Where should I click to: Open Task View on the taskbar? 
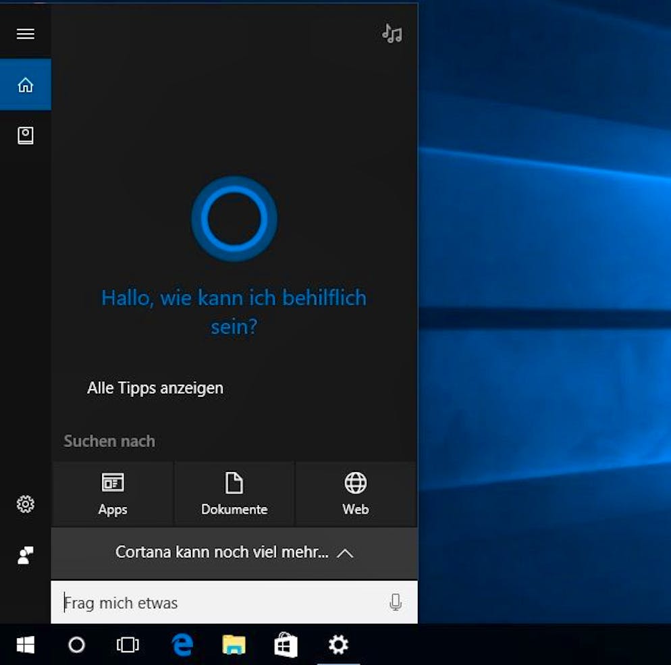[128, 645]
